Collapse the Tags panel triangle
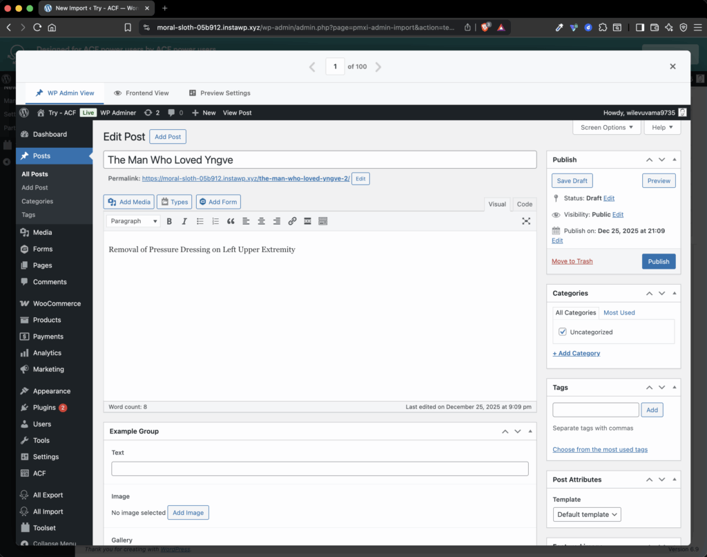 pos(675,387)
